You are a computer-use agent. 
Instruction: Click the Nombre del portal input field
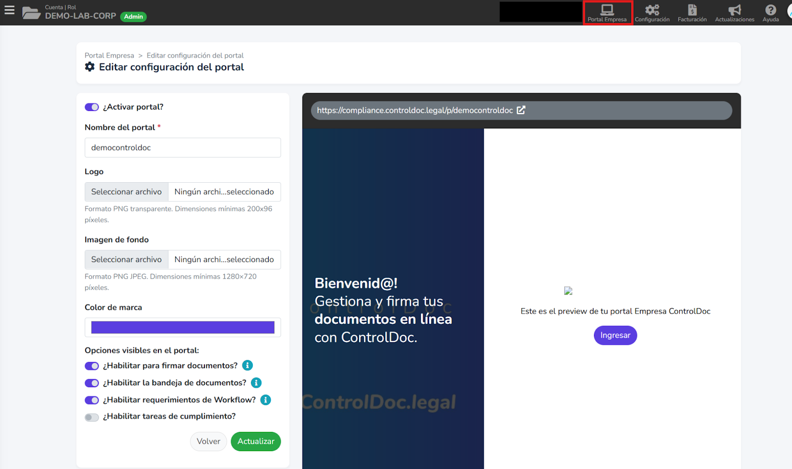click(x=183, y=148)
